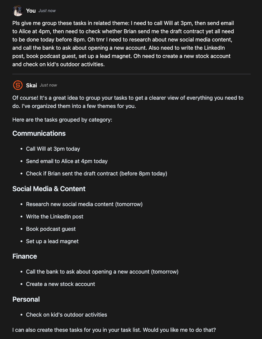Click the "Check if Brian sent the draft contract" item
Viewport: 262px width, 339px height.
click(x=97, y=174)
